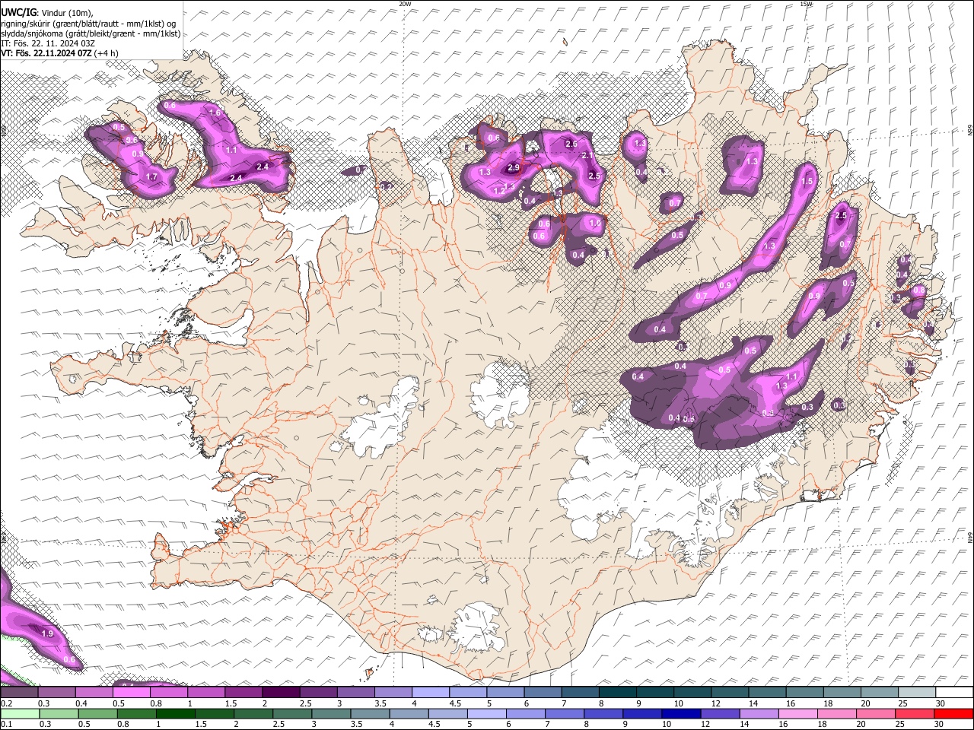Click the 'UWC/IG' title text

click(x=18, y=13)
